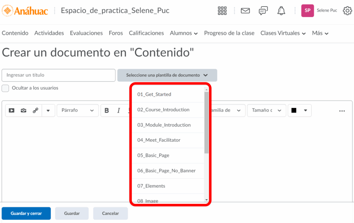
Task: Open the admin settings gear icon
Action: point(347,11)
